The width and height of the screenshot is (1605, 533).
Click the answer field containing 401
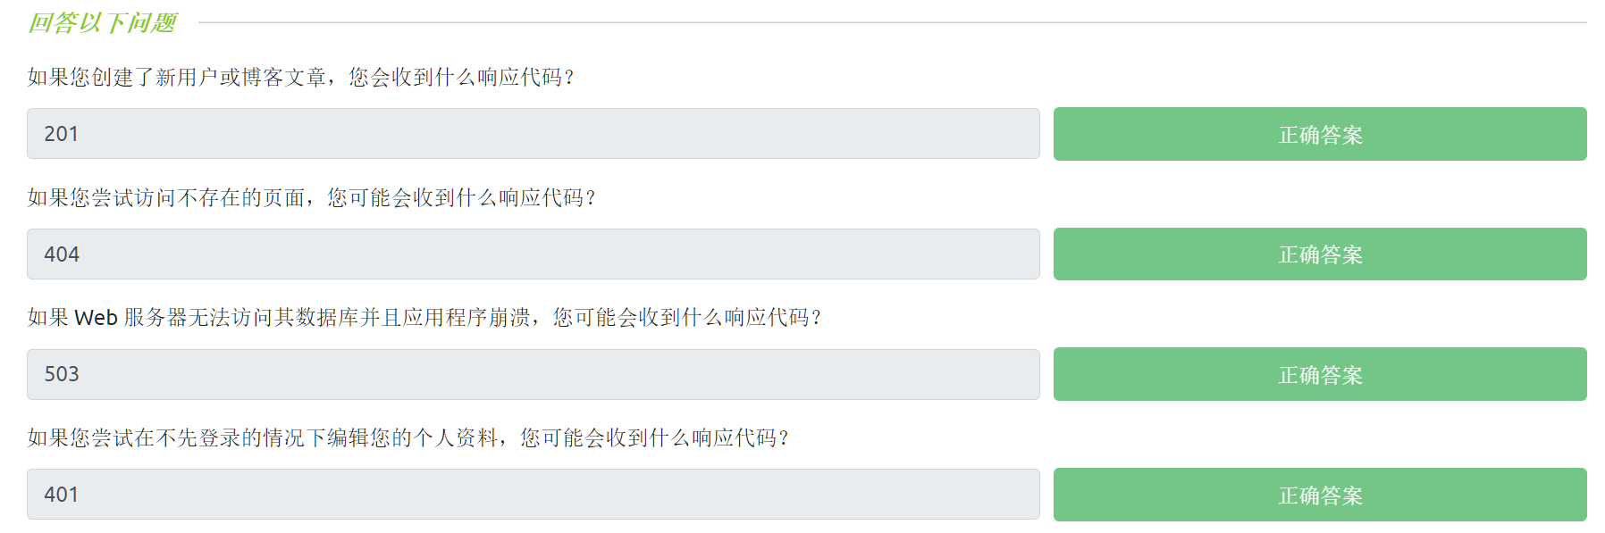pos(533,495)
